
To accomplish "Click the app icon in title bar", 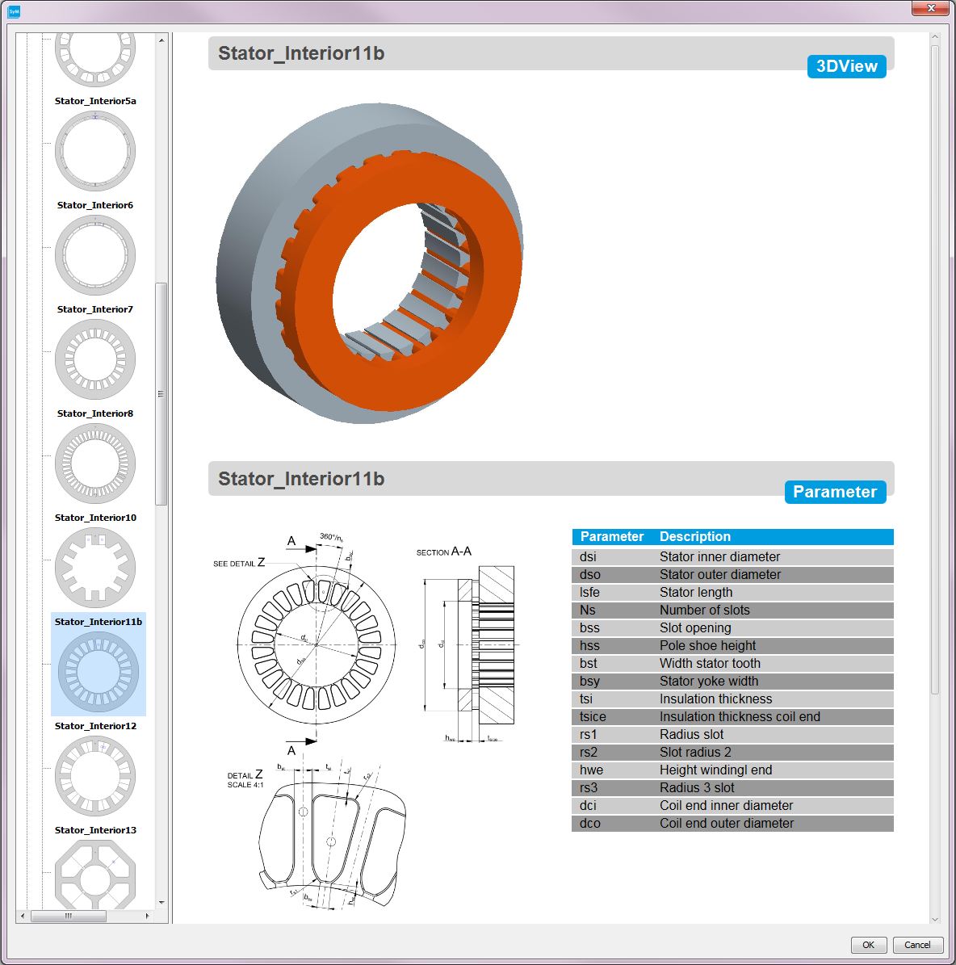I will coord(14,11).
